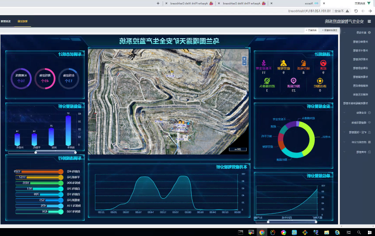Click the 在线设备 13个 status ring

click(x=69, y=78)
